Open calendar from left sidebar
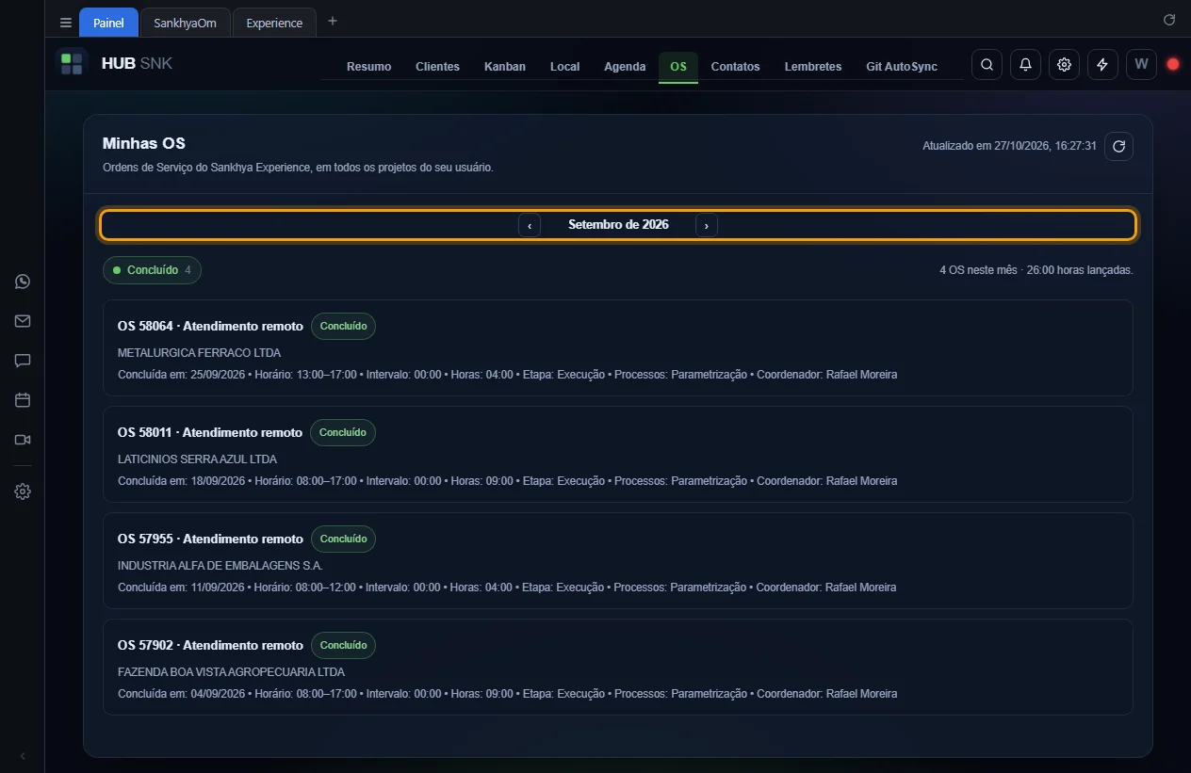The height and width of the screenshot is (773, 1191). [x=23, y=400]
